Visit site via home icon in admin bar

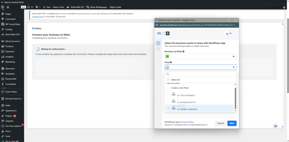click(x=8, y=7)
